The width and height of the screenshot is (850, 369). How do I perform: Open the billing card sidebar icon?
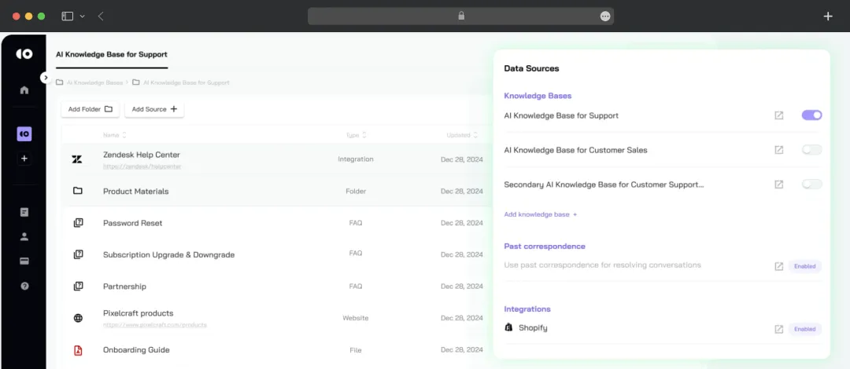24,261
